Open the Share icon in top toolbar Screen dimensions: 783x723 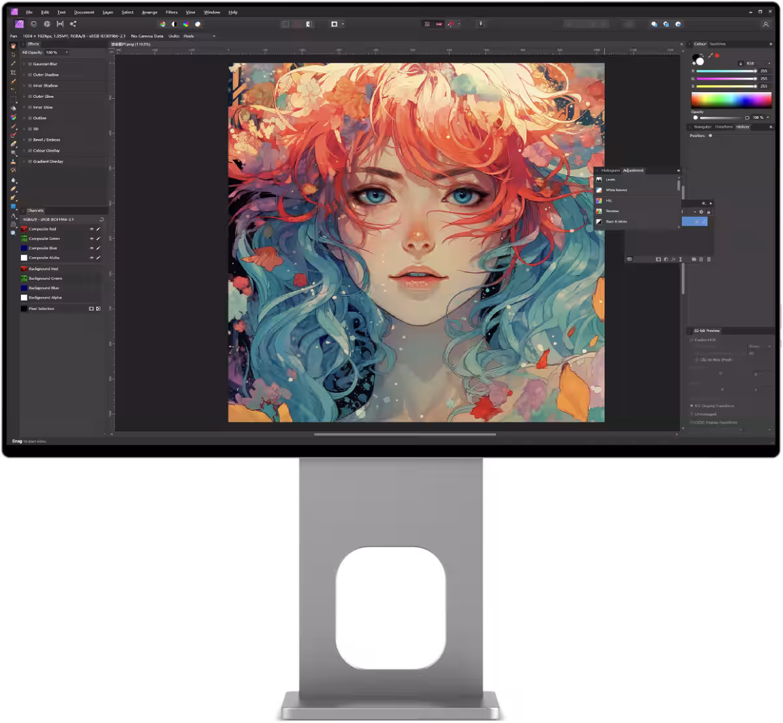[x=73, y=24]
